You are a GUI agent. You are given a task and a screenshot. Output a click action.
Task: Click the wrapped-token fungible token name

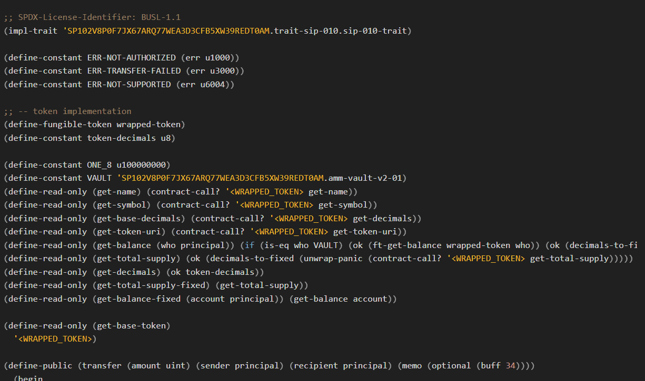point(149,124)
